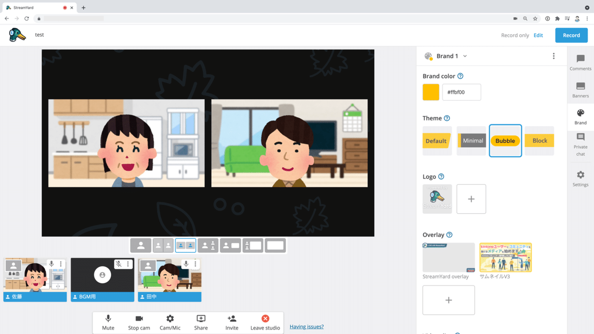Viewport: 594px width, 334px height.
Task: Stop the camera with Stop cam
Action: 139,322
